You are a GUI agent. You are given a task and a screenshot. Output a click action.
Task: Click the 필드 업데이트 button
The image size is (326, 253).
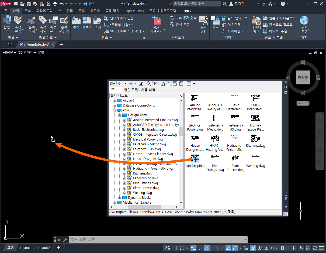pos(235,18)
